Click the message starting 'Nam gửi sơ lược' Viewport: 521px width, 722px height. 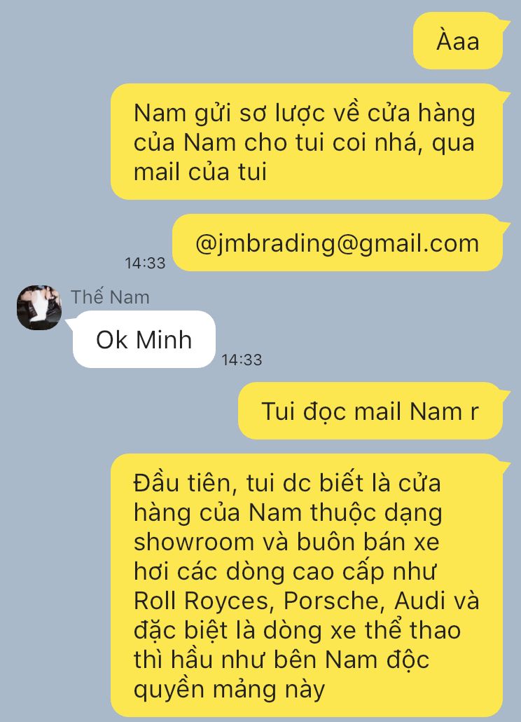click(307, 142)
